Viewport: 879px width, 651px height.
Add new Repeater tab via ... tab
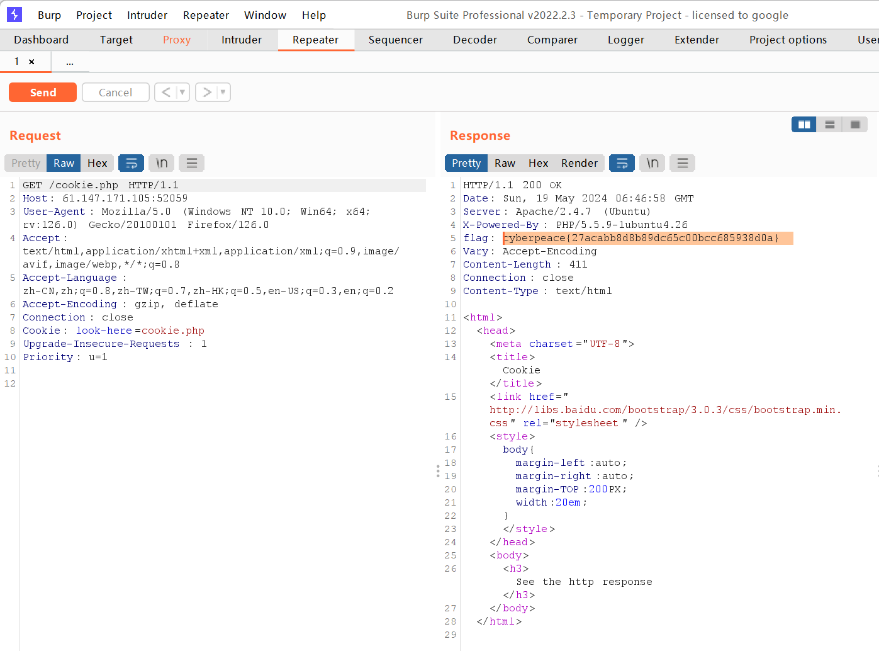[x=70, y=62]
